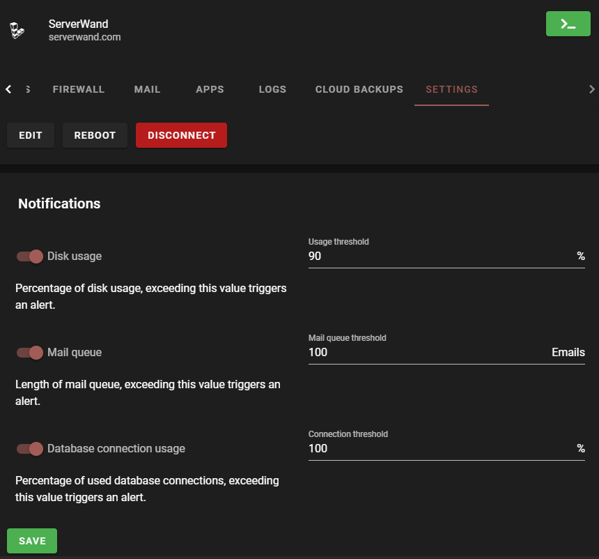
Task: Reboot the server
Action: click(x=95, y=135)
